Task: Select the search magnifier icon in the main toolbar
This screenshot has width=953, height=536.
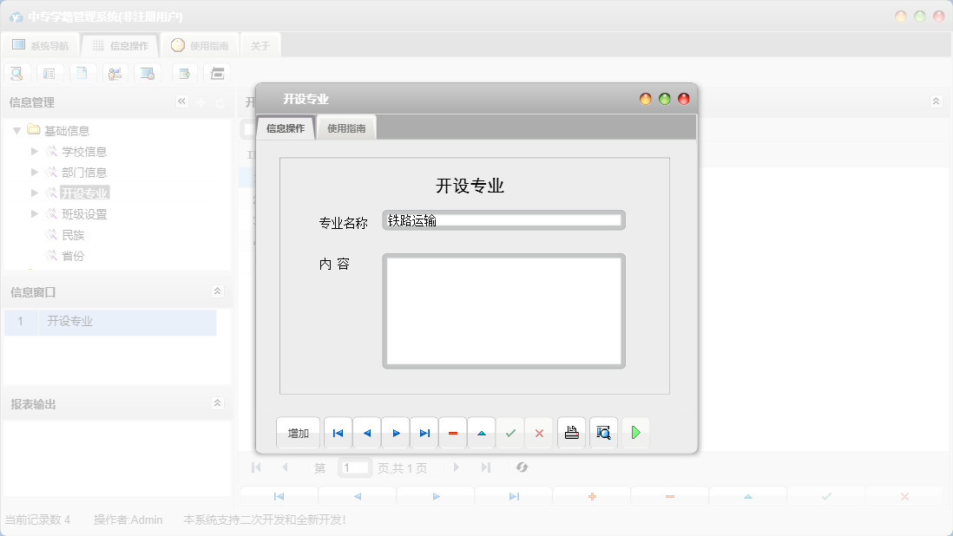Action: [x=16, y=73]
